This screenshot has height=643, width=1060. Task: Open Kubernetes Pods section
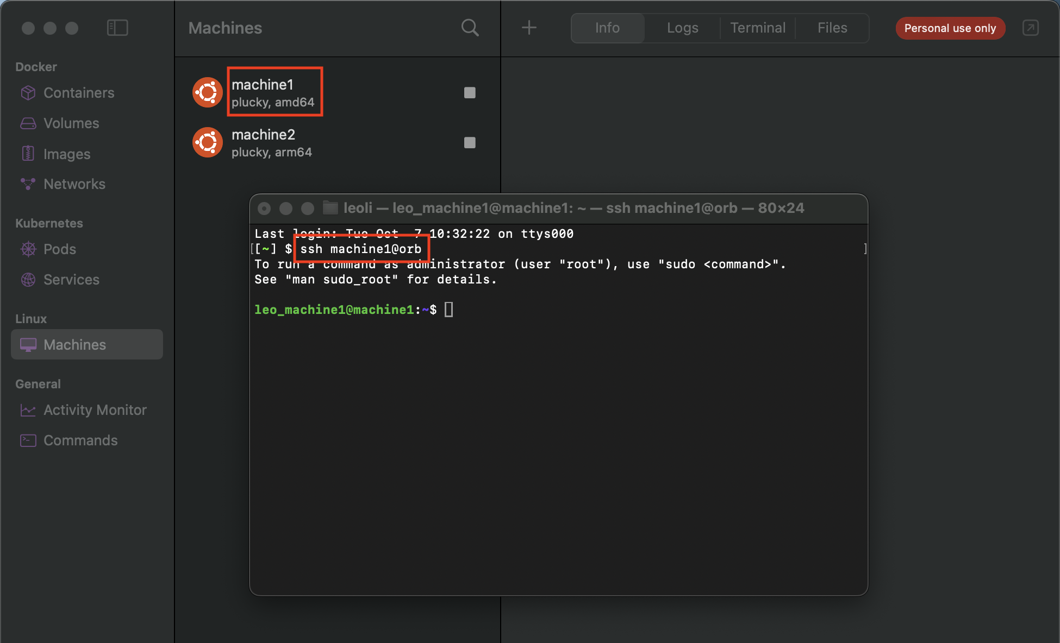click(60, 249)
